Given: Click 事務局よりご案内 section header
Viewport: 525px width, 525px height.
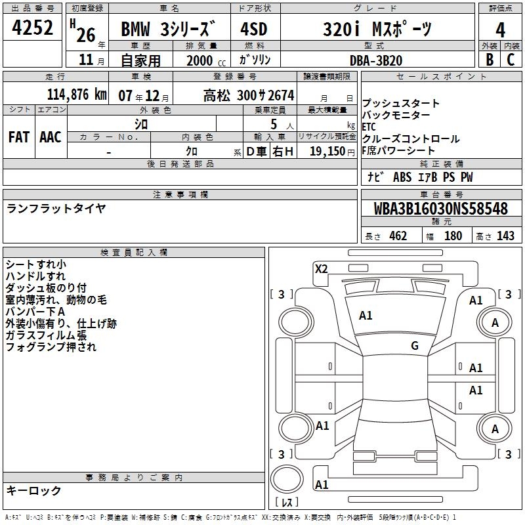Looking at the screenshot, I should 134,477.
